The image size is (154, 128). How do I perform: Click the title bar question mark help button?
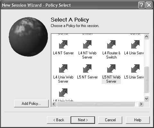pos(141,5)
